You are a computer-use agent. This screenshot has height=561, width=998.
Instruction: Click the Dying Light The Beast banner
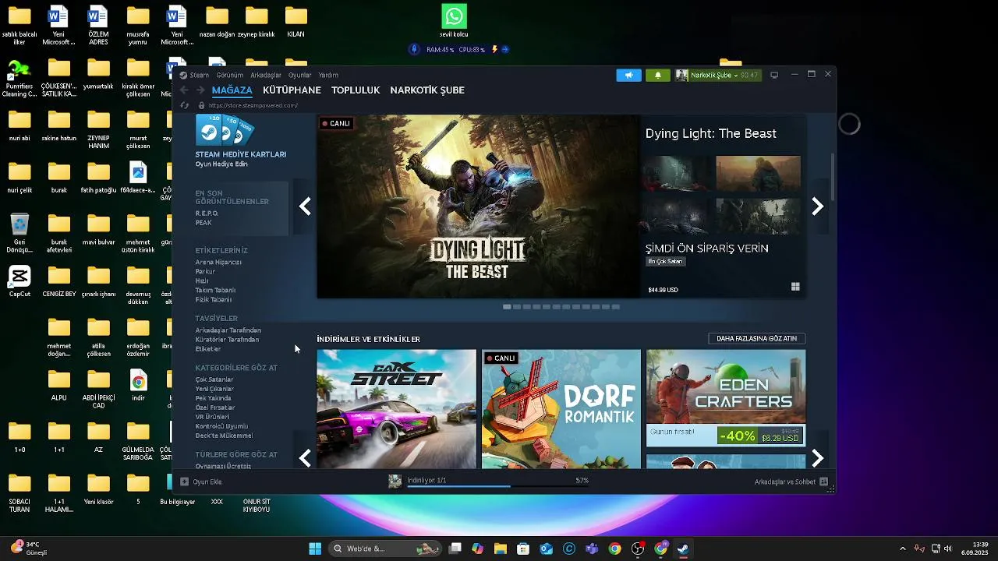coord(478,206)
